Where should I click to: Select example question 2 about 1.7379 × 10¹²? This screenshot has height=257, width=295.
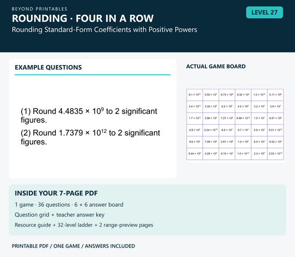pyautogui.click(x=90, y=137)
